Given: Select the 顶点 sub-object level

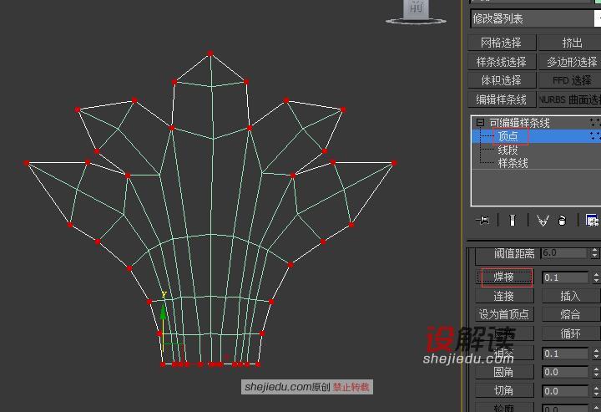Looking at the screenshot, I should tap(508, 135).
